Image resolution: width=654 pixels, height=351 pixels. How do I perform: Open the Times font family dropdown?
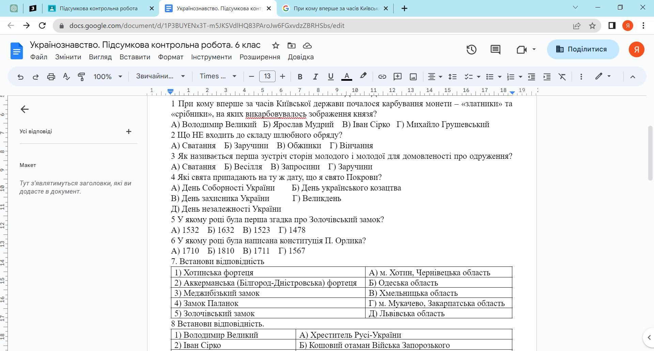[218, 76]
